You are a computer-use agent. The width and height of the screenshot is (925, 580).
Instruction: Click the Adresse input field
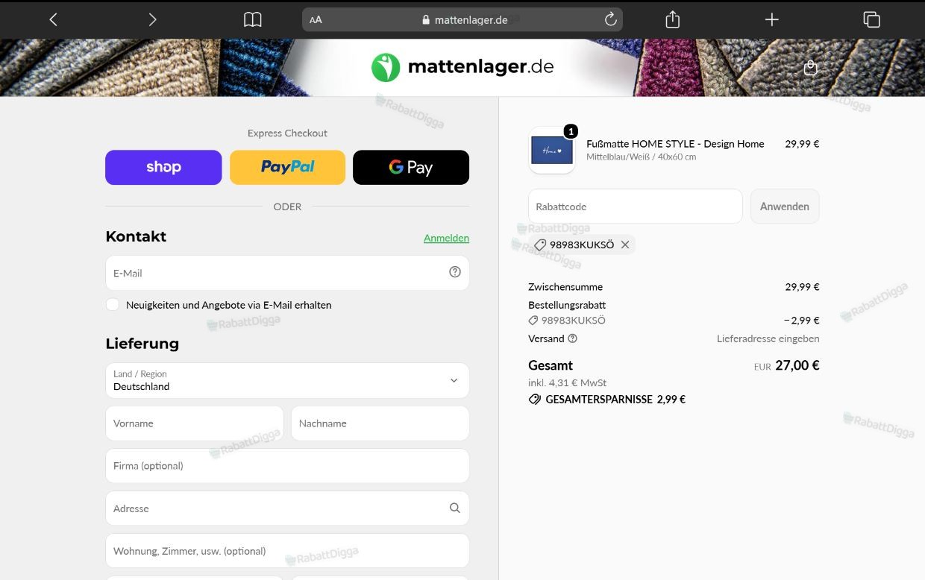point(287,508)
